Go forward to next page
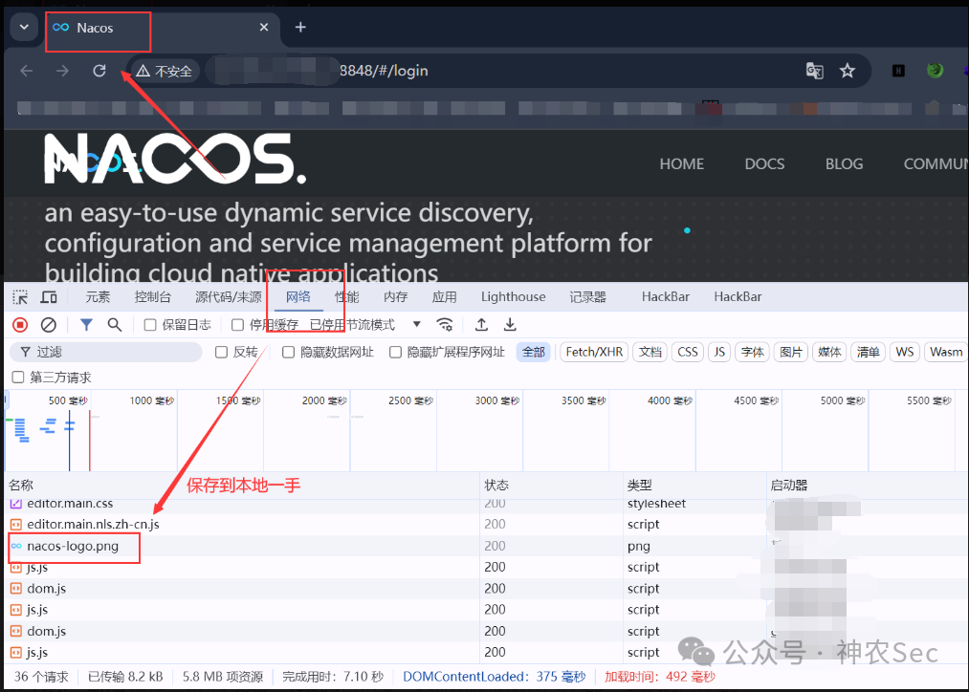 coord(62,71)
